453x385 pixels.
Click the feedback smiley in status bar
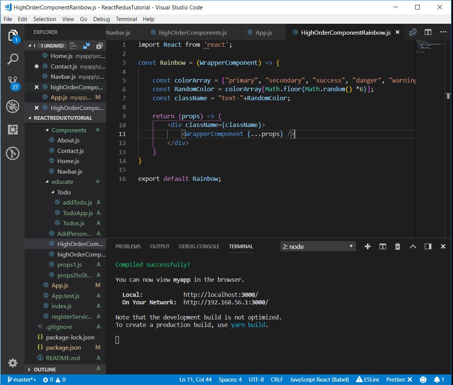tap(423, 379)
